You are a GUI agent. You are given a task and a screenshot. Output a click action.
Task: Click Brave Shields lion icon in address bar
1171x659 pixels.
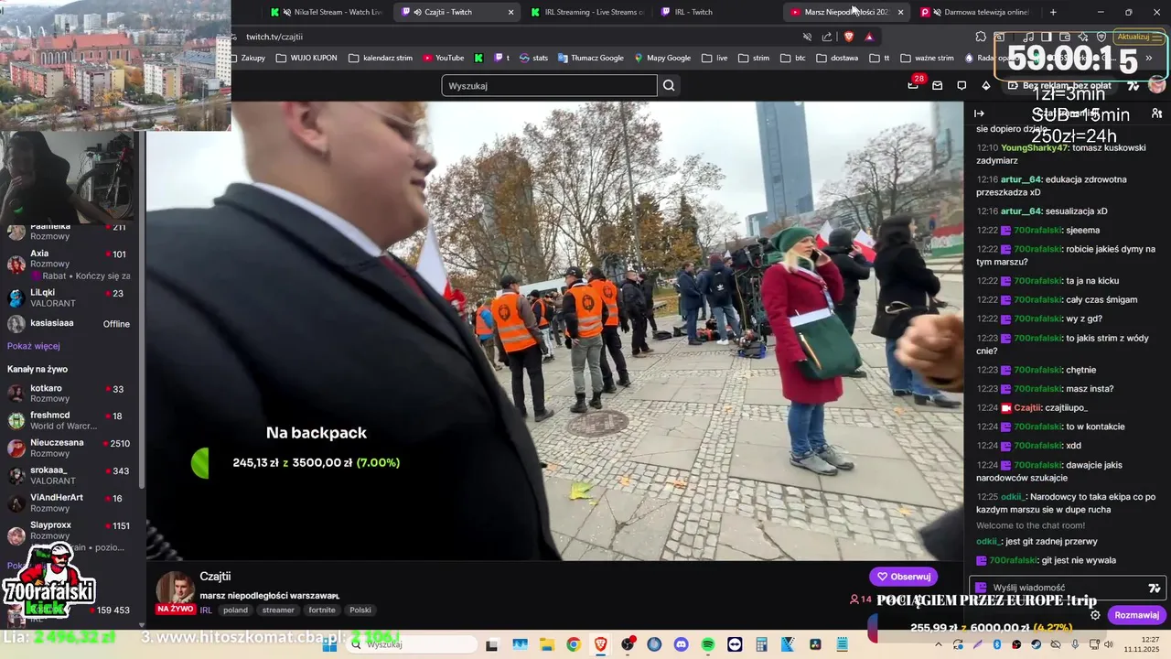tap(849, 37)
